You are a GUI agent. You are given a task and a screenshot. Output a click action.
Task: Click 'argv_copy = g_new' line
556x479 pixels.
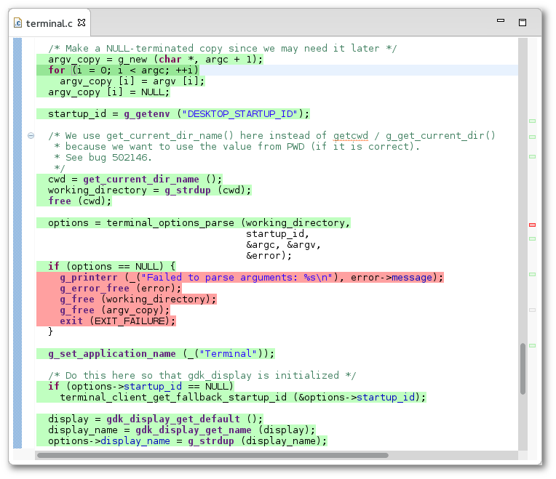point(155,60)
